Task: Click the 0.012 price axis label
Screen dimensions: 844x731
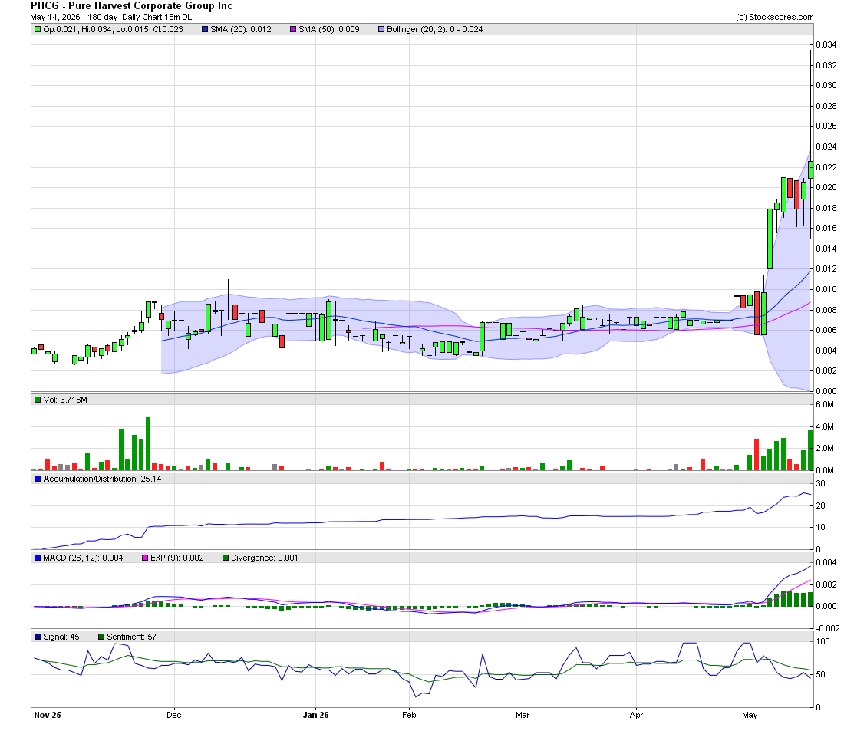Action: (x=826, y=268)
